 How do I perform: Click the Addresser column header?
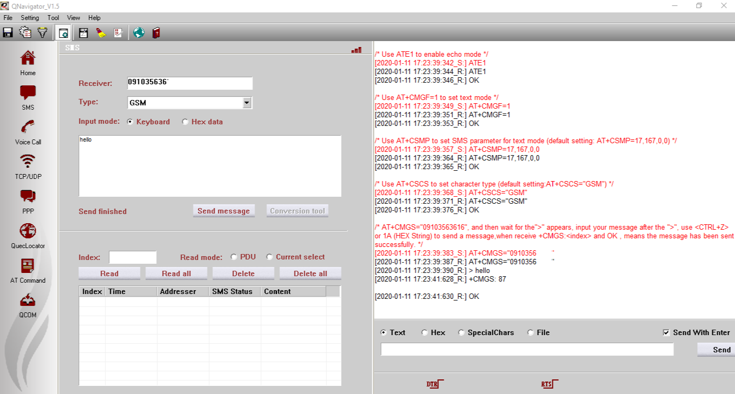click(x=183, y=291)
